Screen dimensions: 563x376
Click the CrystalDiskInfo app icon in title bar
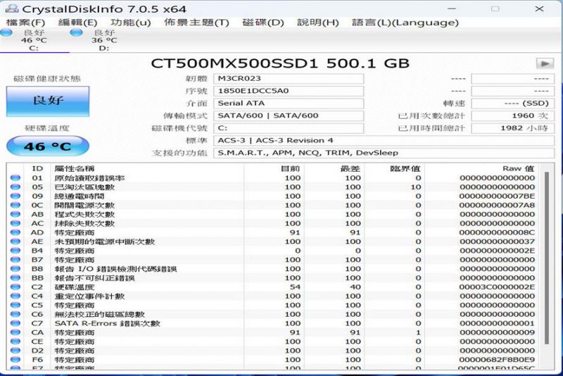click(x=12, y=8)
